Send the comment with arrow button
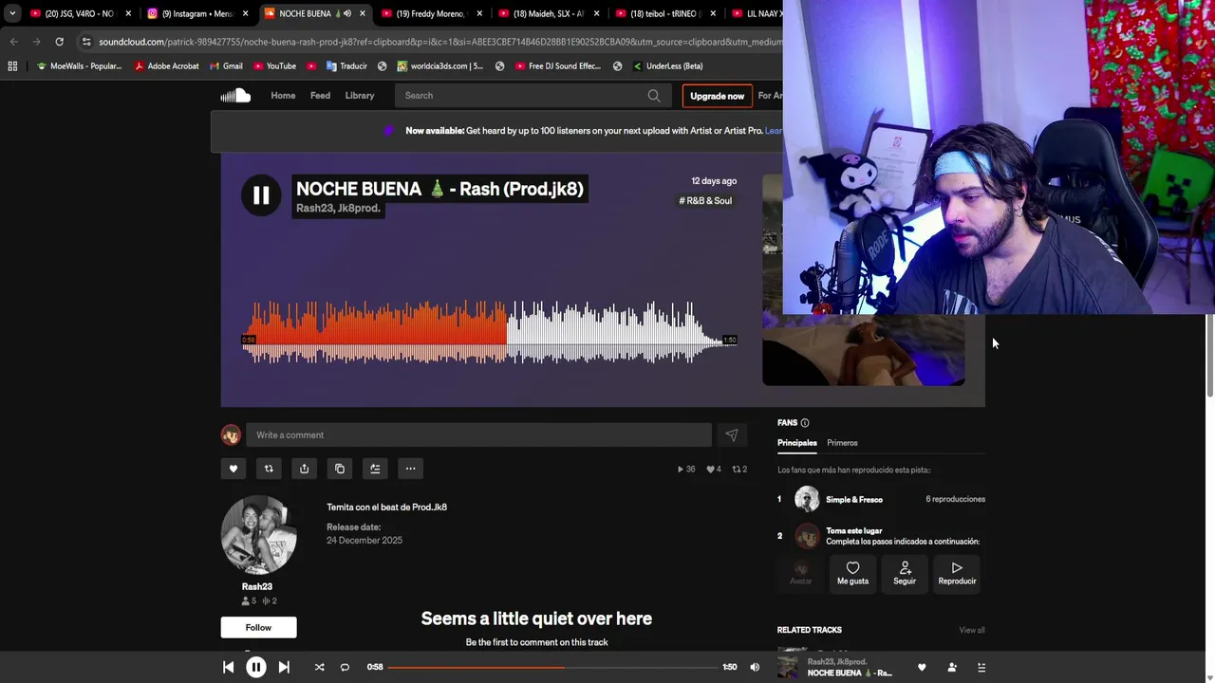 tap(731, 434)
